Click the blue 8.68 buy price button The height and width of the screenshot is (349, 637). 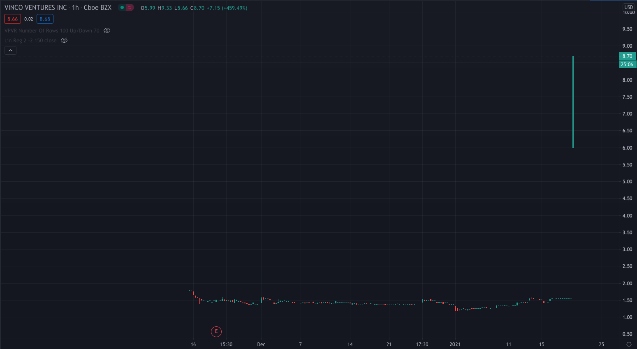point(45,19)
